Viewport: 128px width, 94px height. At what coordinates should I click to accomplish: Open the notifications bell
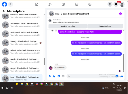116,4
